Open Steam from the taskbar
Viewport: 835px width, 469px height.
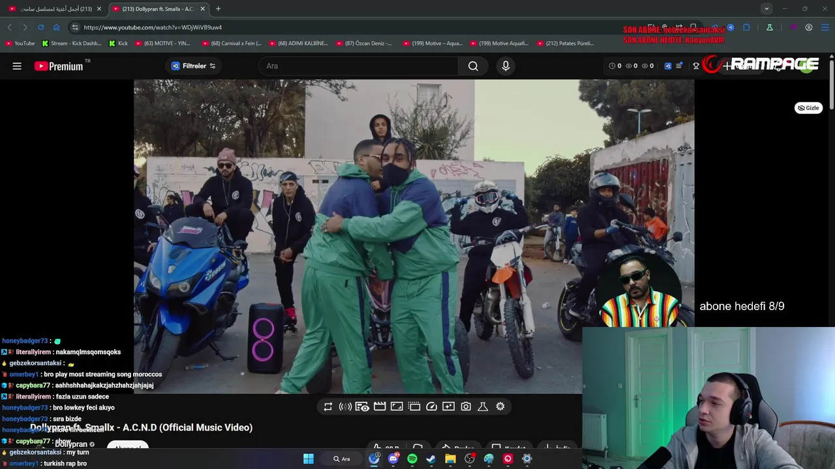click(431, 459)
